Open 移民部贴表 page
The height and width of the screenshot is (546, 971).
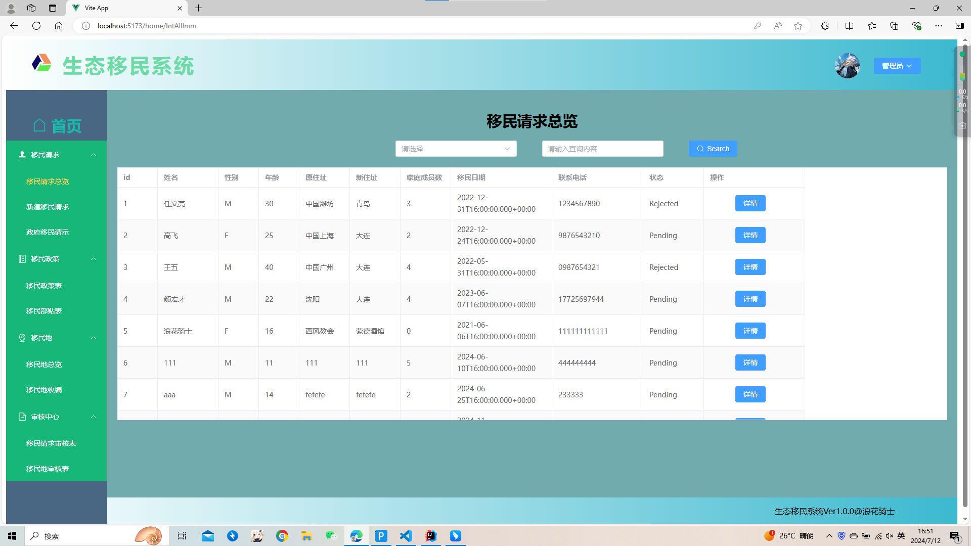tap(44, 311)
